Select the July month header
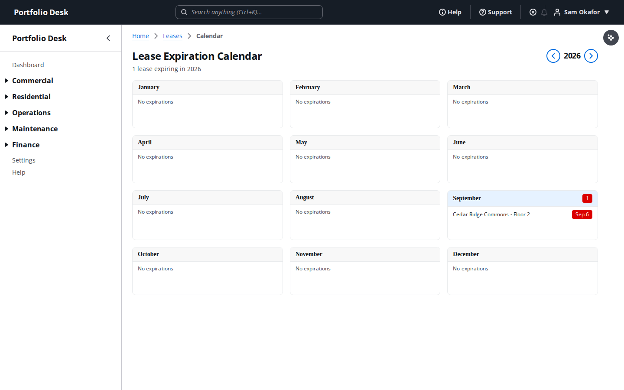Viewport: 624px width, 390px height. coord(208,198)
